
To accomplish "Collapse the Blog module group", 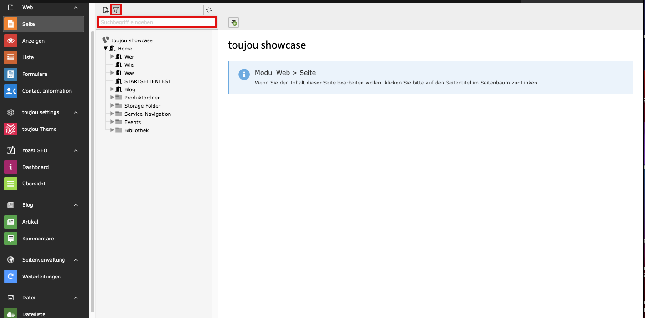I will point(76,205).
